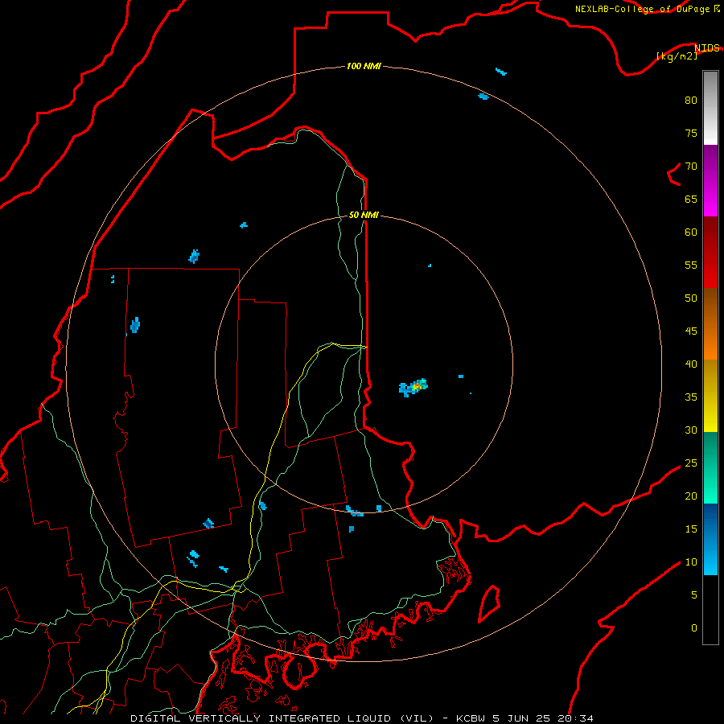Select the red segment of color scale

pos(710,252)
